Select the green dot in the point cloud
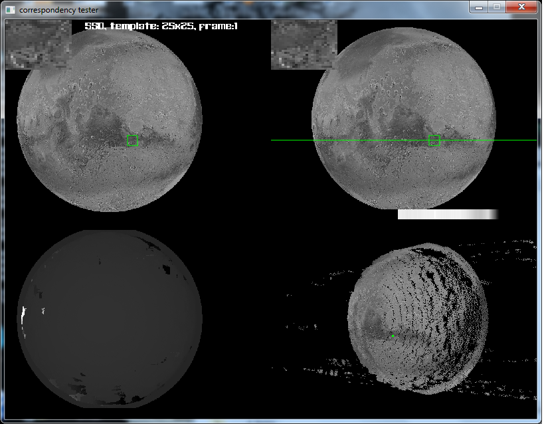The width and height of the screenshot is (544, 424). (393, 336)
